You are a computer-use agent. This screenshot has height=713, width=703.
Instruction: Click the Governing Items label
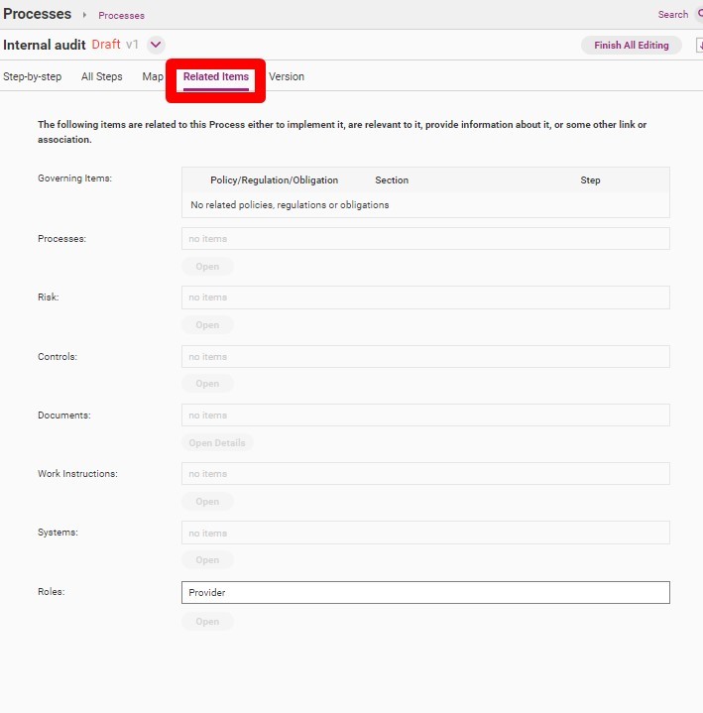coord(74,178)
